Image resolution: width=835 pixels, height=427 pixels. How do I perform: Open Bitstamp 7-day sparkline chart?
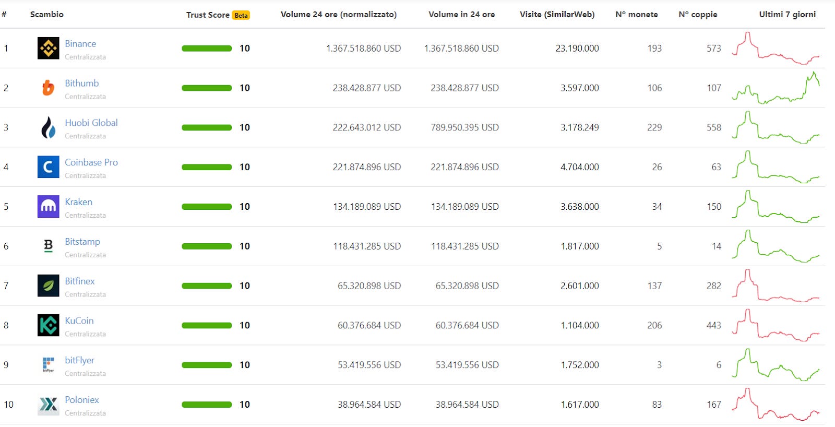click(776, 246)
